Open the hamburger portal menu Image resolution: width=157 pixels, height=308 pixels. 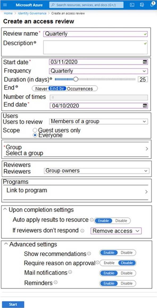click(x=5, y=5)
